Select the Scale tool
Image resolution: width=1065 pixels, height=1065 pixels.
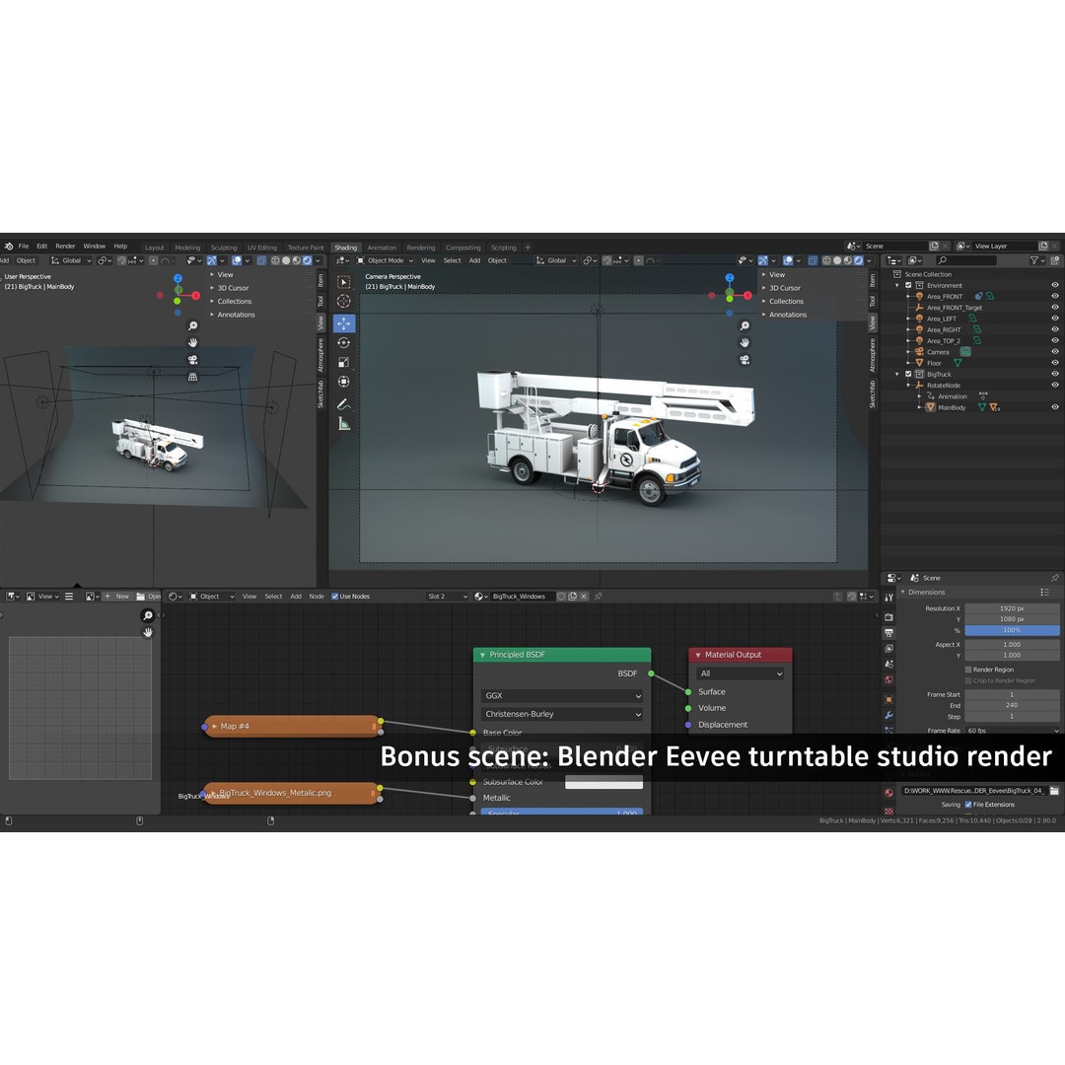pyautogui.click(x=344, y=363)
